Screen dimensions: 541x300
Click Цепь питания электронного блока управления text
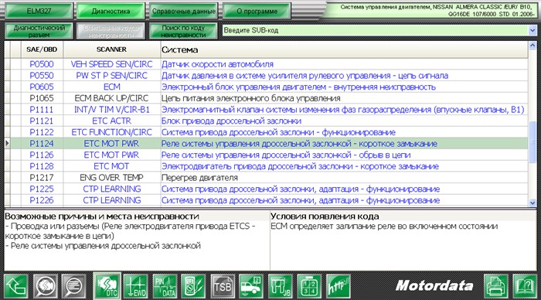[x=251, y=98]
